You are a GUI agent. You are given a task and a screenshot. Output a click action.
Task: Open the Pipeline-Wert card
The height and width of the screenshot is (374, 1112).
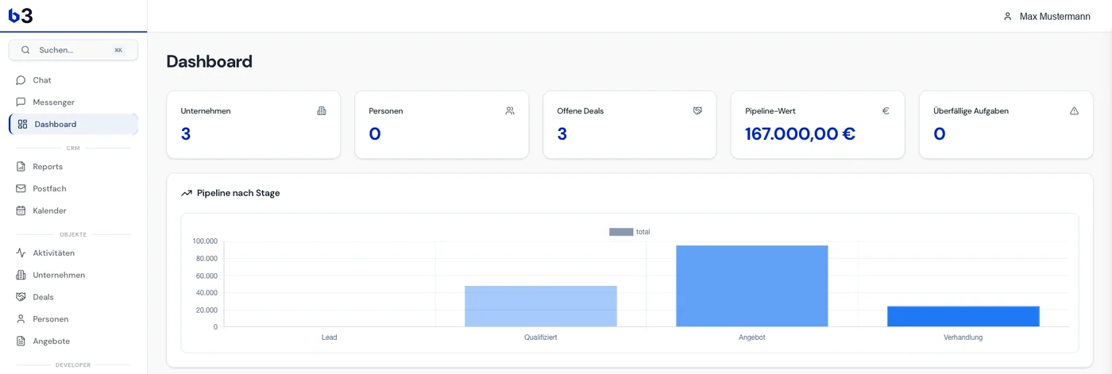point(818,125)
